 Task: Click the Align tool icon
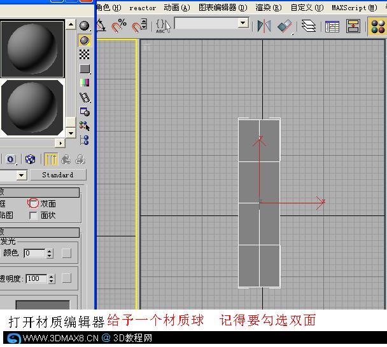tap(285, 26)
